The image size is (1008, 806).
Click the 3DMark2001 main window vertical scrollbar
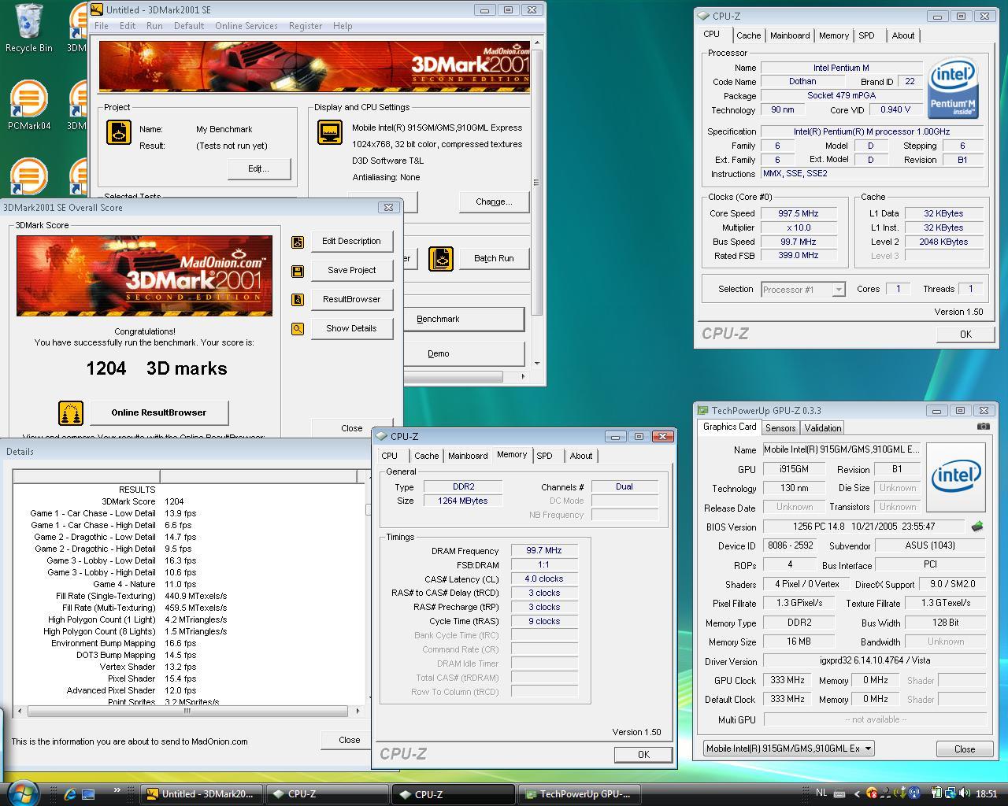[x=537, y=203]
